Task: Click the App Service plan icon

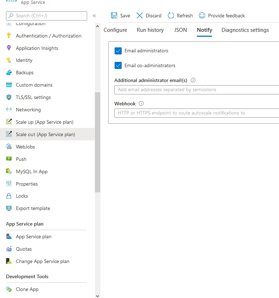Action: point(9,236)
